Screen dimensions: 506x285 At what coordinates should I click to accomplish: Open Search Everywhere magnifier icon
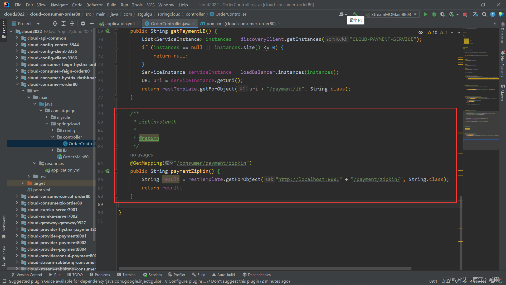(x=484, y=14)
